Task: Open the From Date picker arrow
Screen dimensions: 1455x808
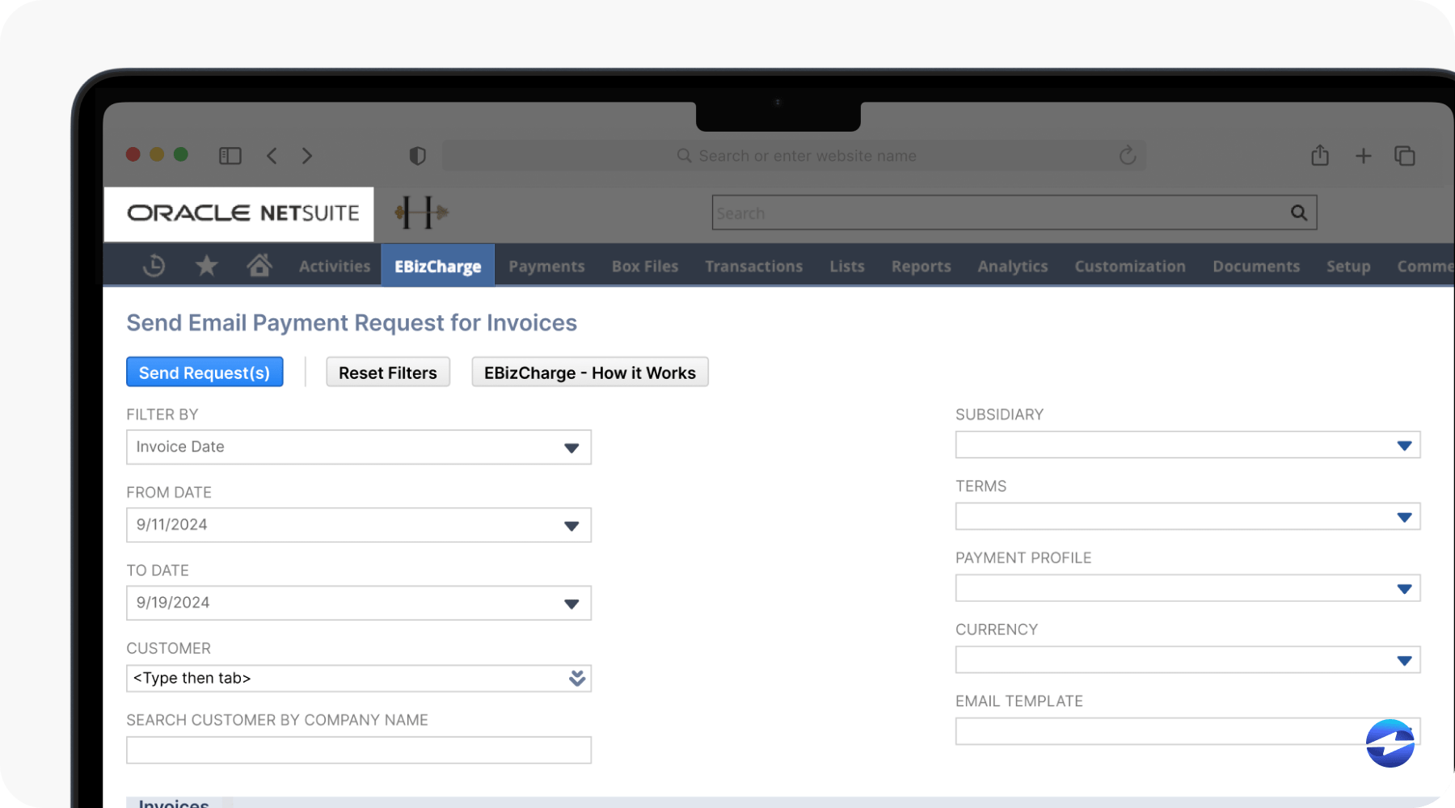Action: tap(571, 526)
